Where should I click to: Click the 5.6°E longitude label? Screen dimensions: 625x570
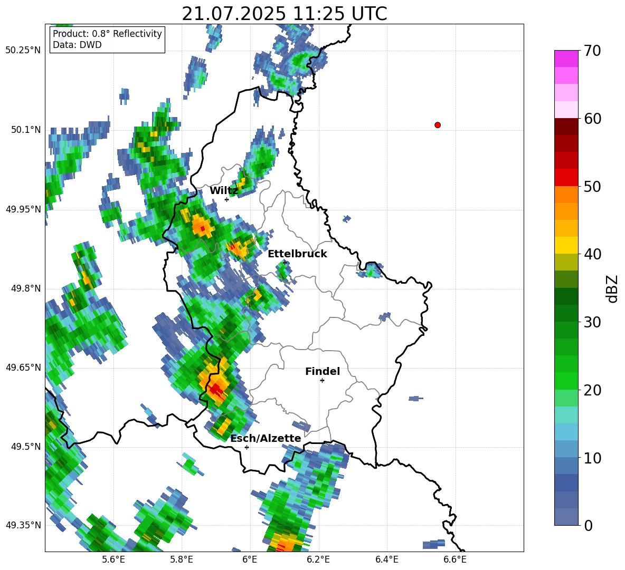click(113, 559)
